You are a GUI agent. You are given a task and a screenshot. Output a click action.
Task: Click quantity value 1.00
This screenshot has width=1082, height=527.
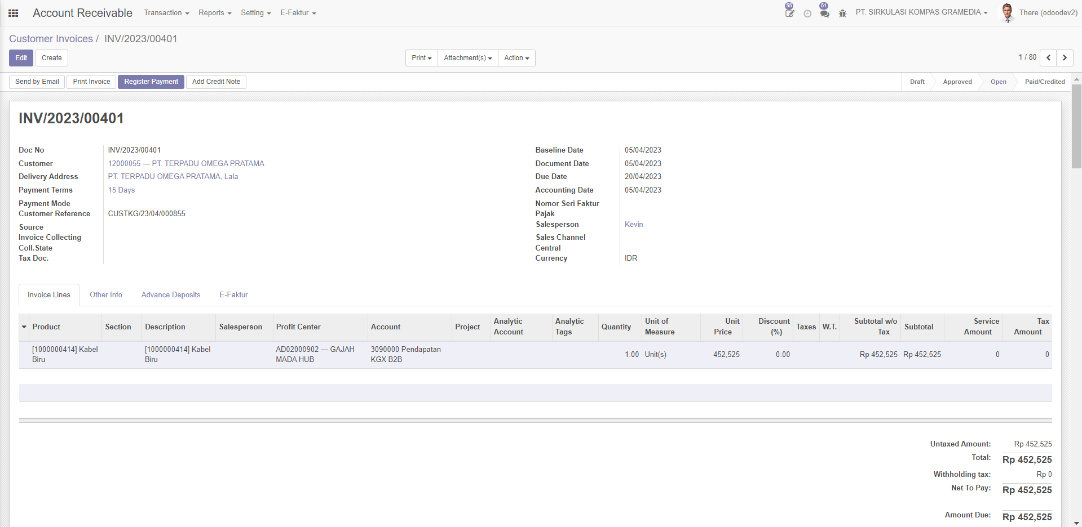631,354
